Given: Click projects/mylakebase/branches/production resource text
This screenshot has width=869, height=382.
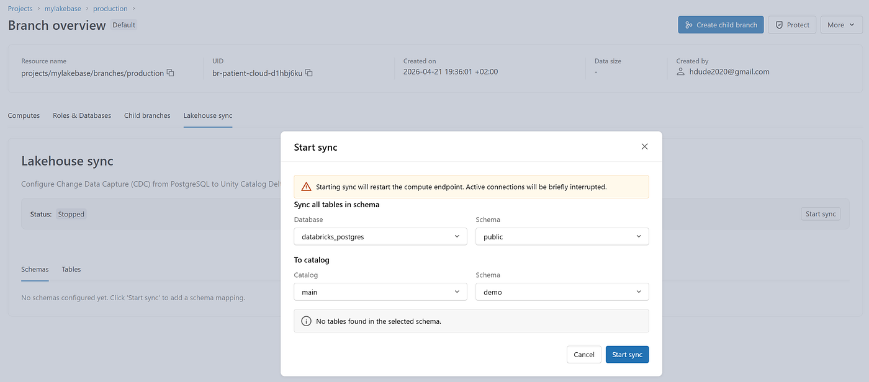Looking at the screenshot, I should pos(92,73).
